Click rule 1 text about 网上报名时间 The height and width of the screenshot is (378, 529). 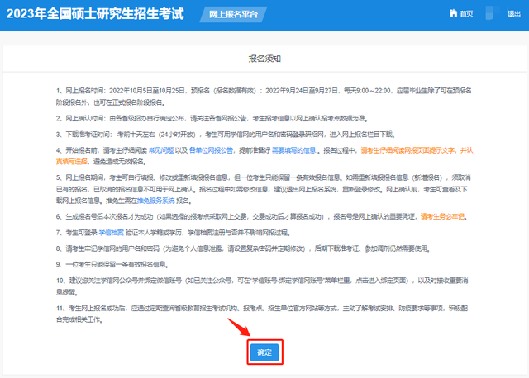264,97
